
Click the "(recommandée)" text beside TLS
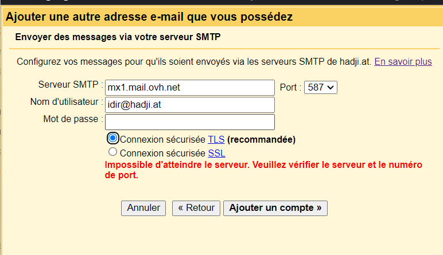261,139
